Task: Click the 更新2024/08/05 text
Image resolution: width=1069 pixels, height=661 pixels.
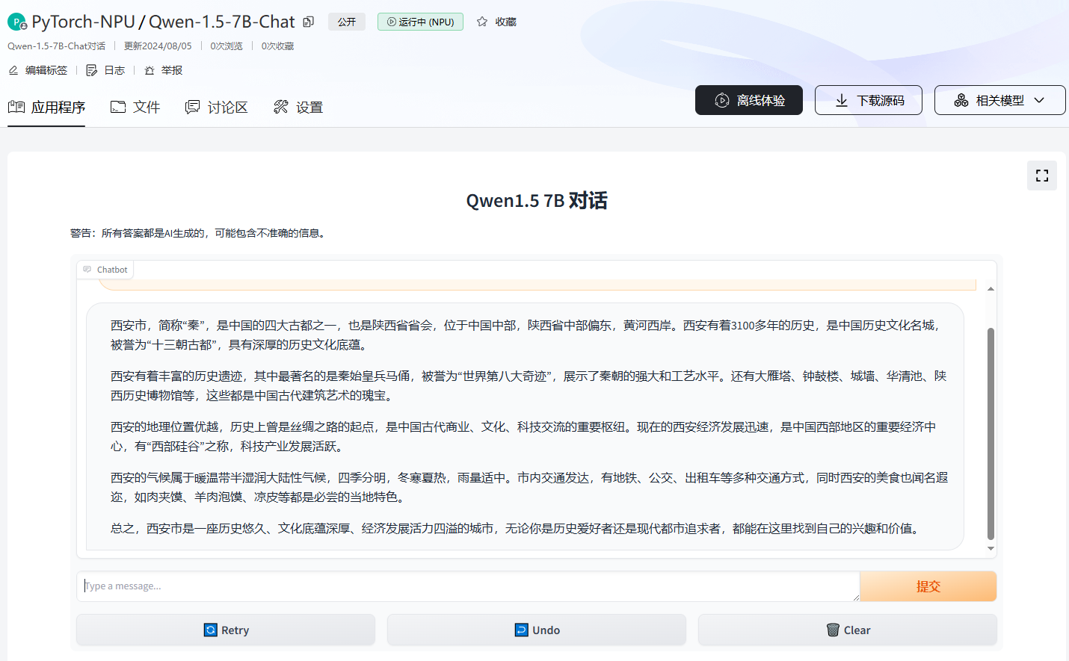Action: click(x=158, y=46)
